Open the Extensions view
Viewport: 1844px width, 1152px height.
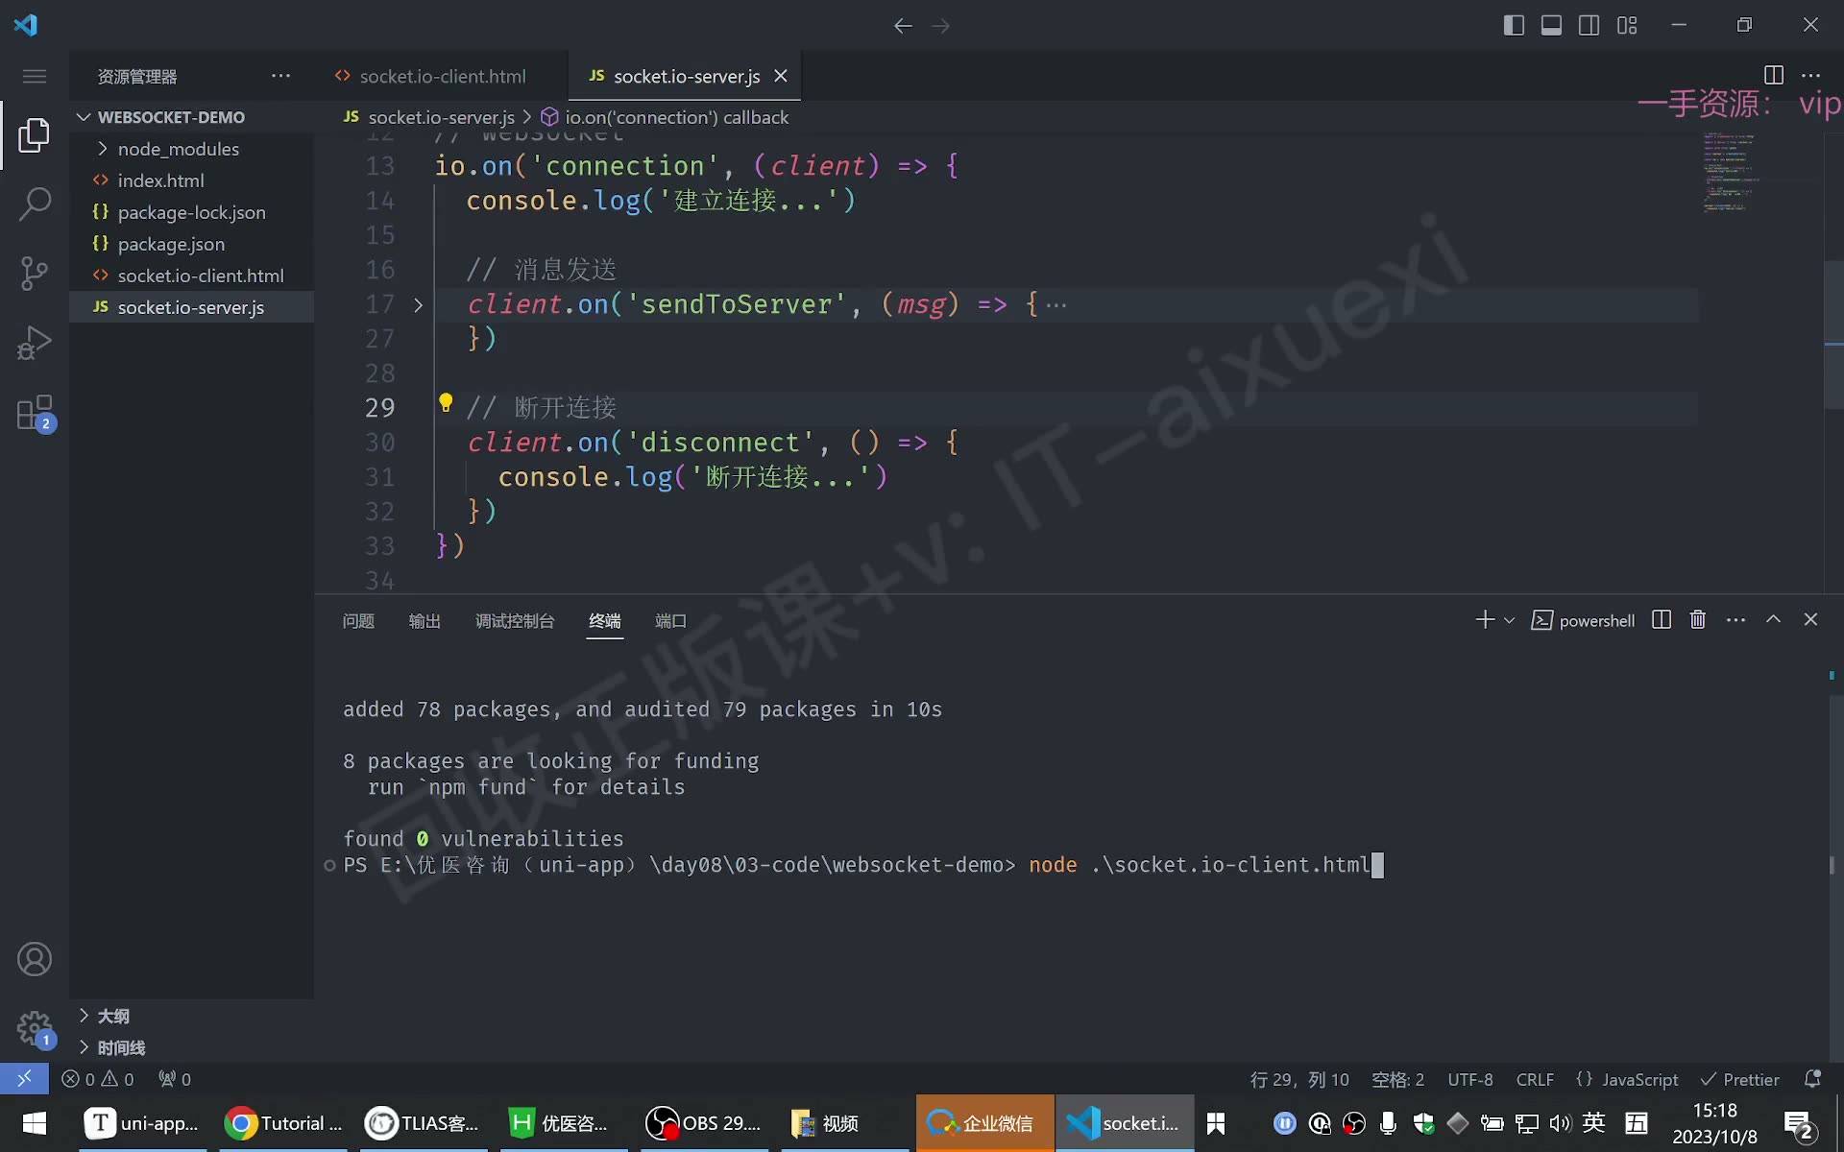(35, 413)
